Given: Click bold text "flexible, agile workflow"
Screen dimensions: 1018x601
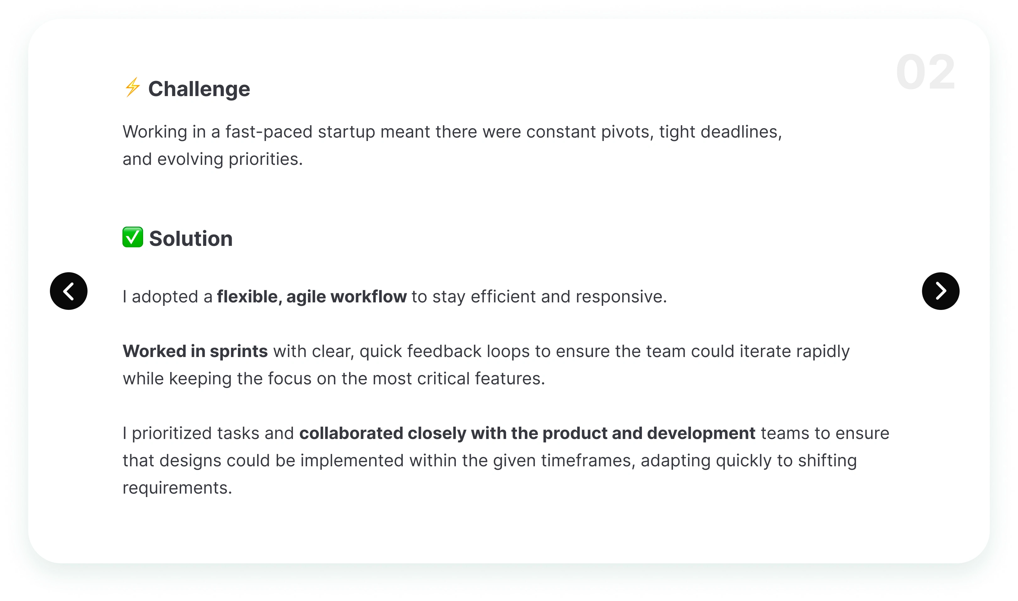Looking at the screenshot, I should pos(312,297).
